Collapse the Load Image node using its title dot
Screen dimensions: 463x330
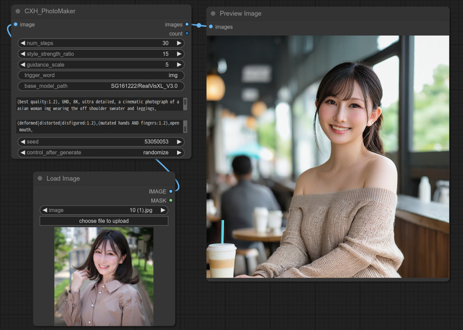[40, 179]
